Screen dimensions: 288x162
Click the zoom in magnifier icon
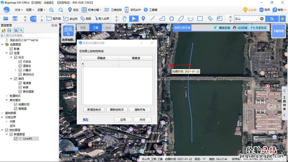tap(52, 10)
